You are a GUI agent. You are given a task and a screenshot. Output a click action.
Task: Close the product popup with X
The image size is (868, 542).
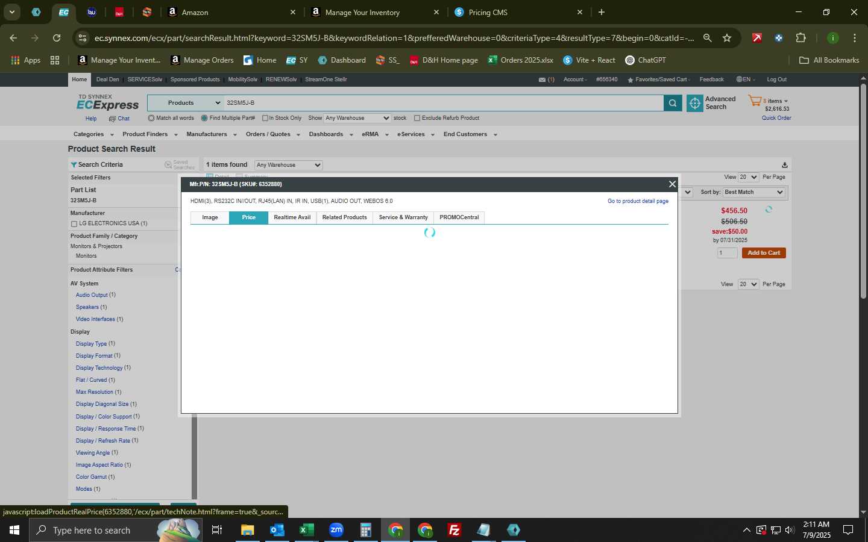tap(672, 184)
